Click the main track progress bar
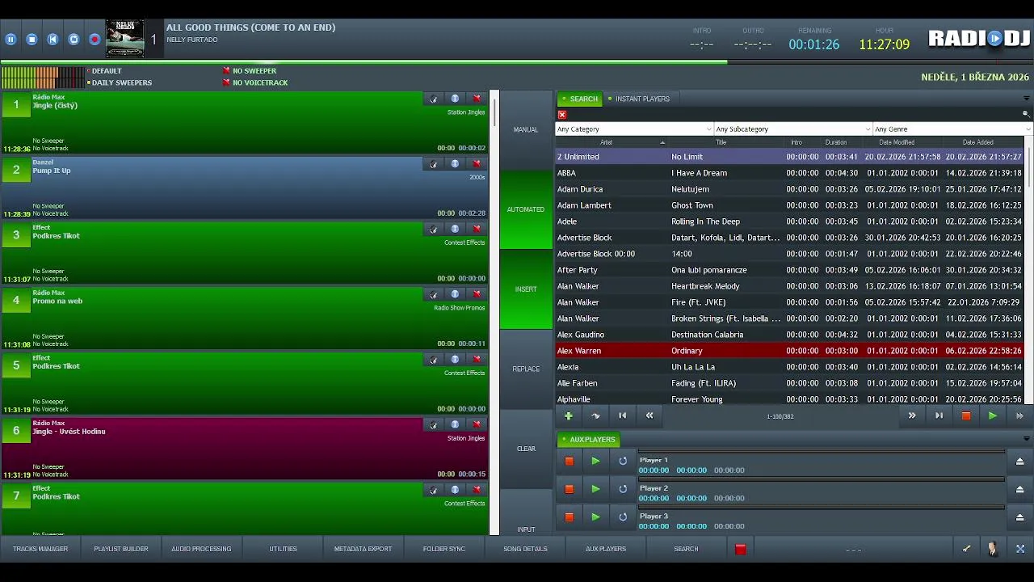The width and height of the screenshot is (1034, 582). pos(517,61)
